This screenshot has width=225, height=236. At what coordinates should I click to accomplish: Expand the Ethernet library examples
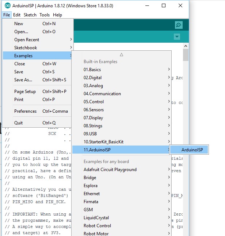coord(122,194)
